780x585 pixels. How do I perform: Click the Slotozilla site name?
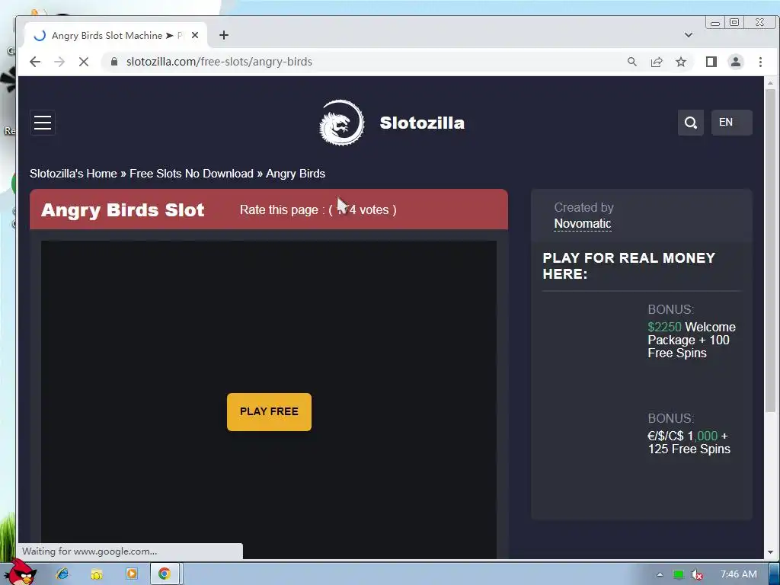pyautogui.click(x=422, y=123)
